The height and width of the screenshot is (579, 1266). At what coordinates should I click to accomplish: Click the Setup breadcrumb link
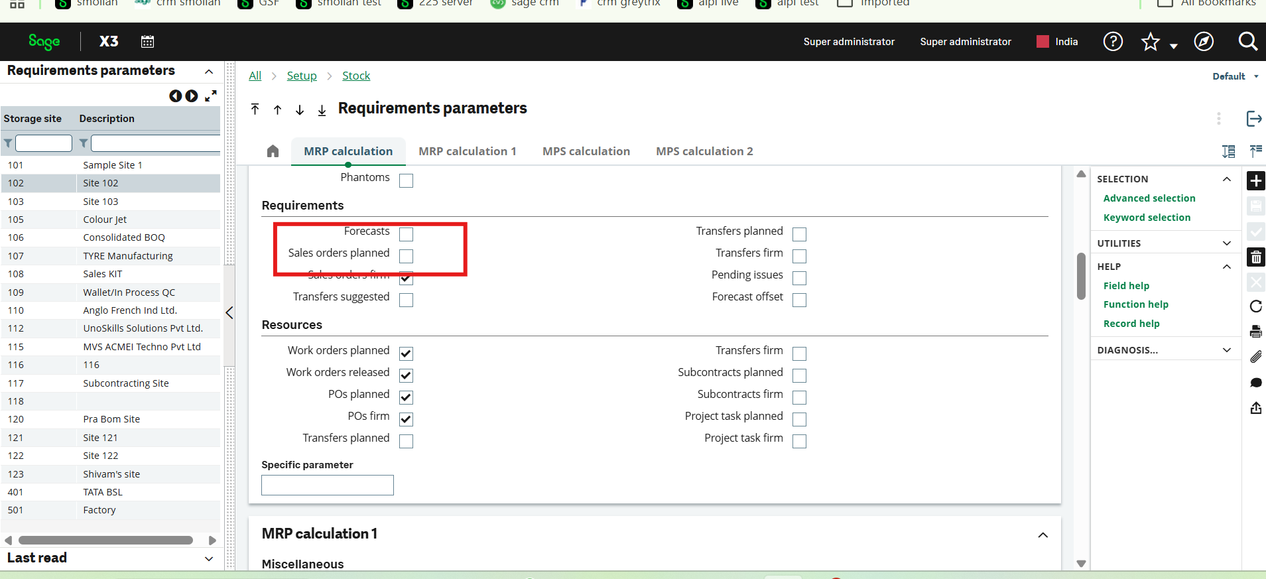click(x=302, y=76)
